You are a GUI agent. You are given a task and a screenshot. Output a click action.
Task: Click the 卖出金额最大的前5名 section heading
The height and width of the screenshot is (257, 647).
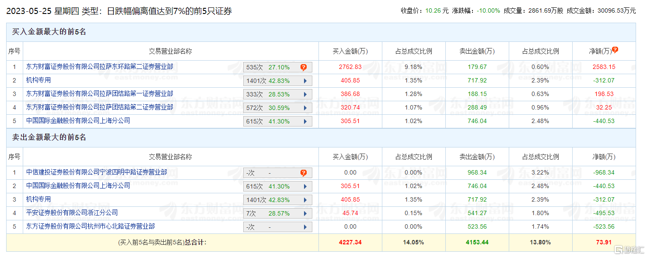tap(49, 138)
